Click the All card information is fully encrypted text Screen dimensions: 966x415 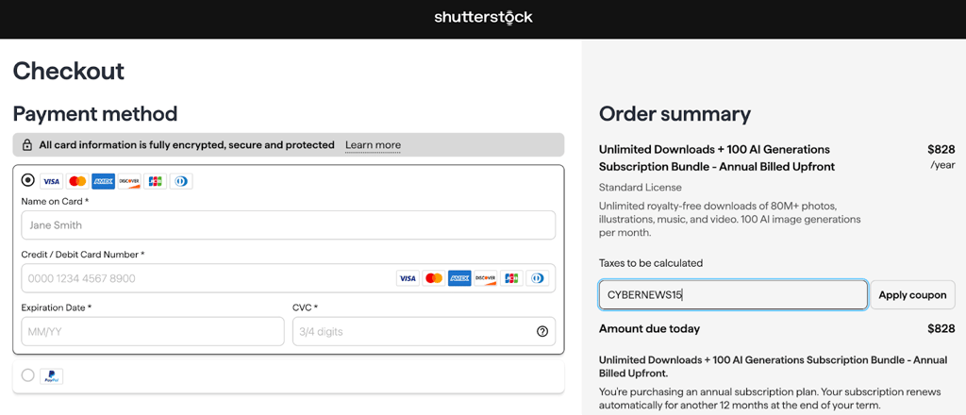pos(187,145)
